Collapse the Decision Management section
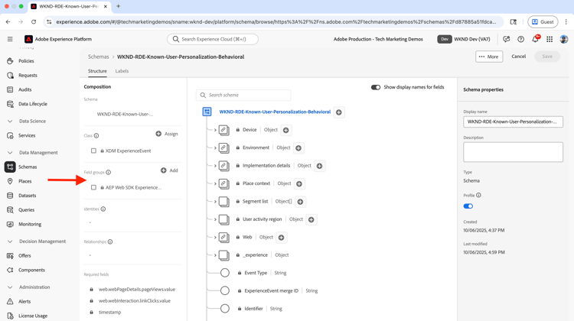Image resolution: width=574 pixels, height=321 pixels. point(10,242)
